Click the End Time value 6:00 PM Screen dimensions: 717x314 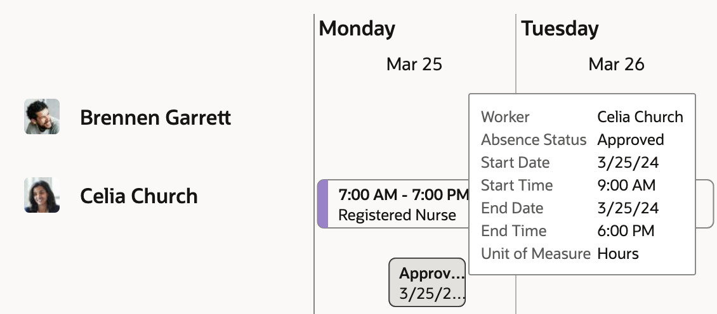pyautogui.click(x=626, y=231)
